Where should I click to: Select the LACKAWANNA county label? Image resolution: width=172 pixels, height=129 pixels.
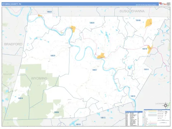click(162, 104)
